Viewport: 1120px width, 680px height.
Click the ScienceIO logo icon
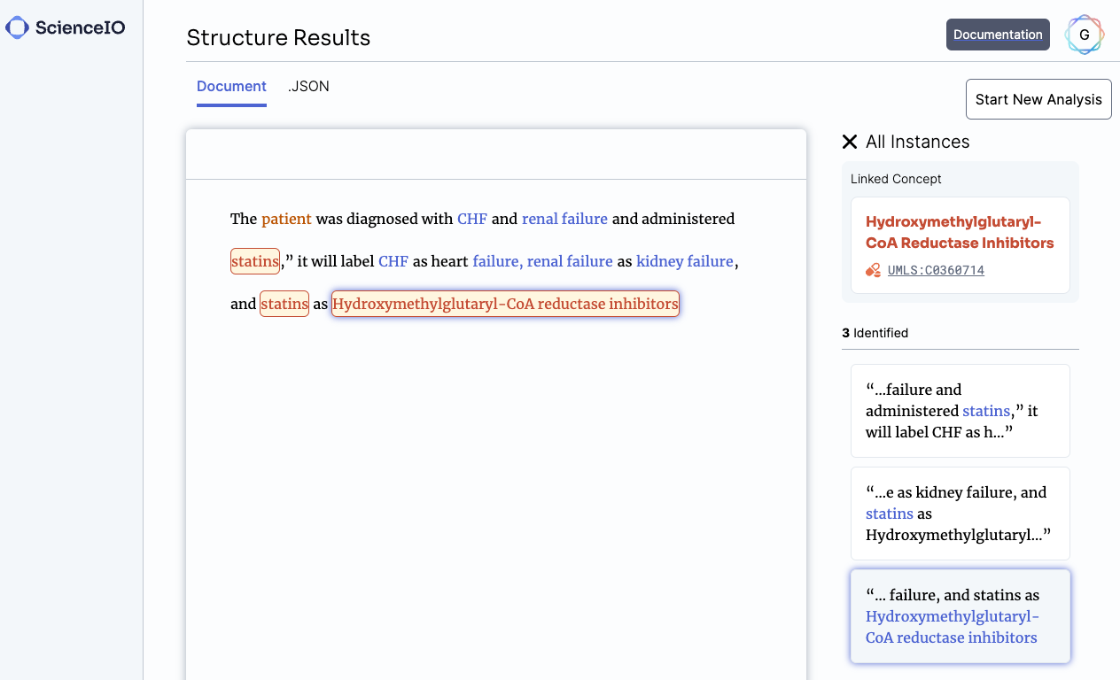pyautogui.click(x=15, y=27)
